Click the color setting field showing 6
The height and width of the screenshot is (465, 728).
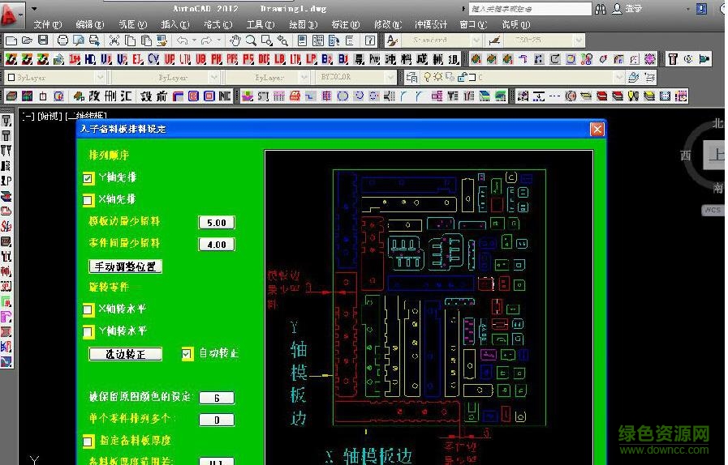[217, 398]
